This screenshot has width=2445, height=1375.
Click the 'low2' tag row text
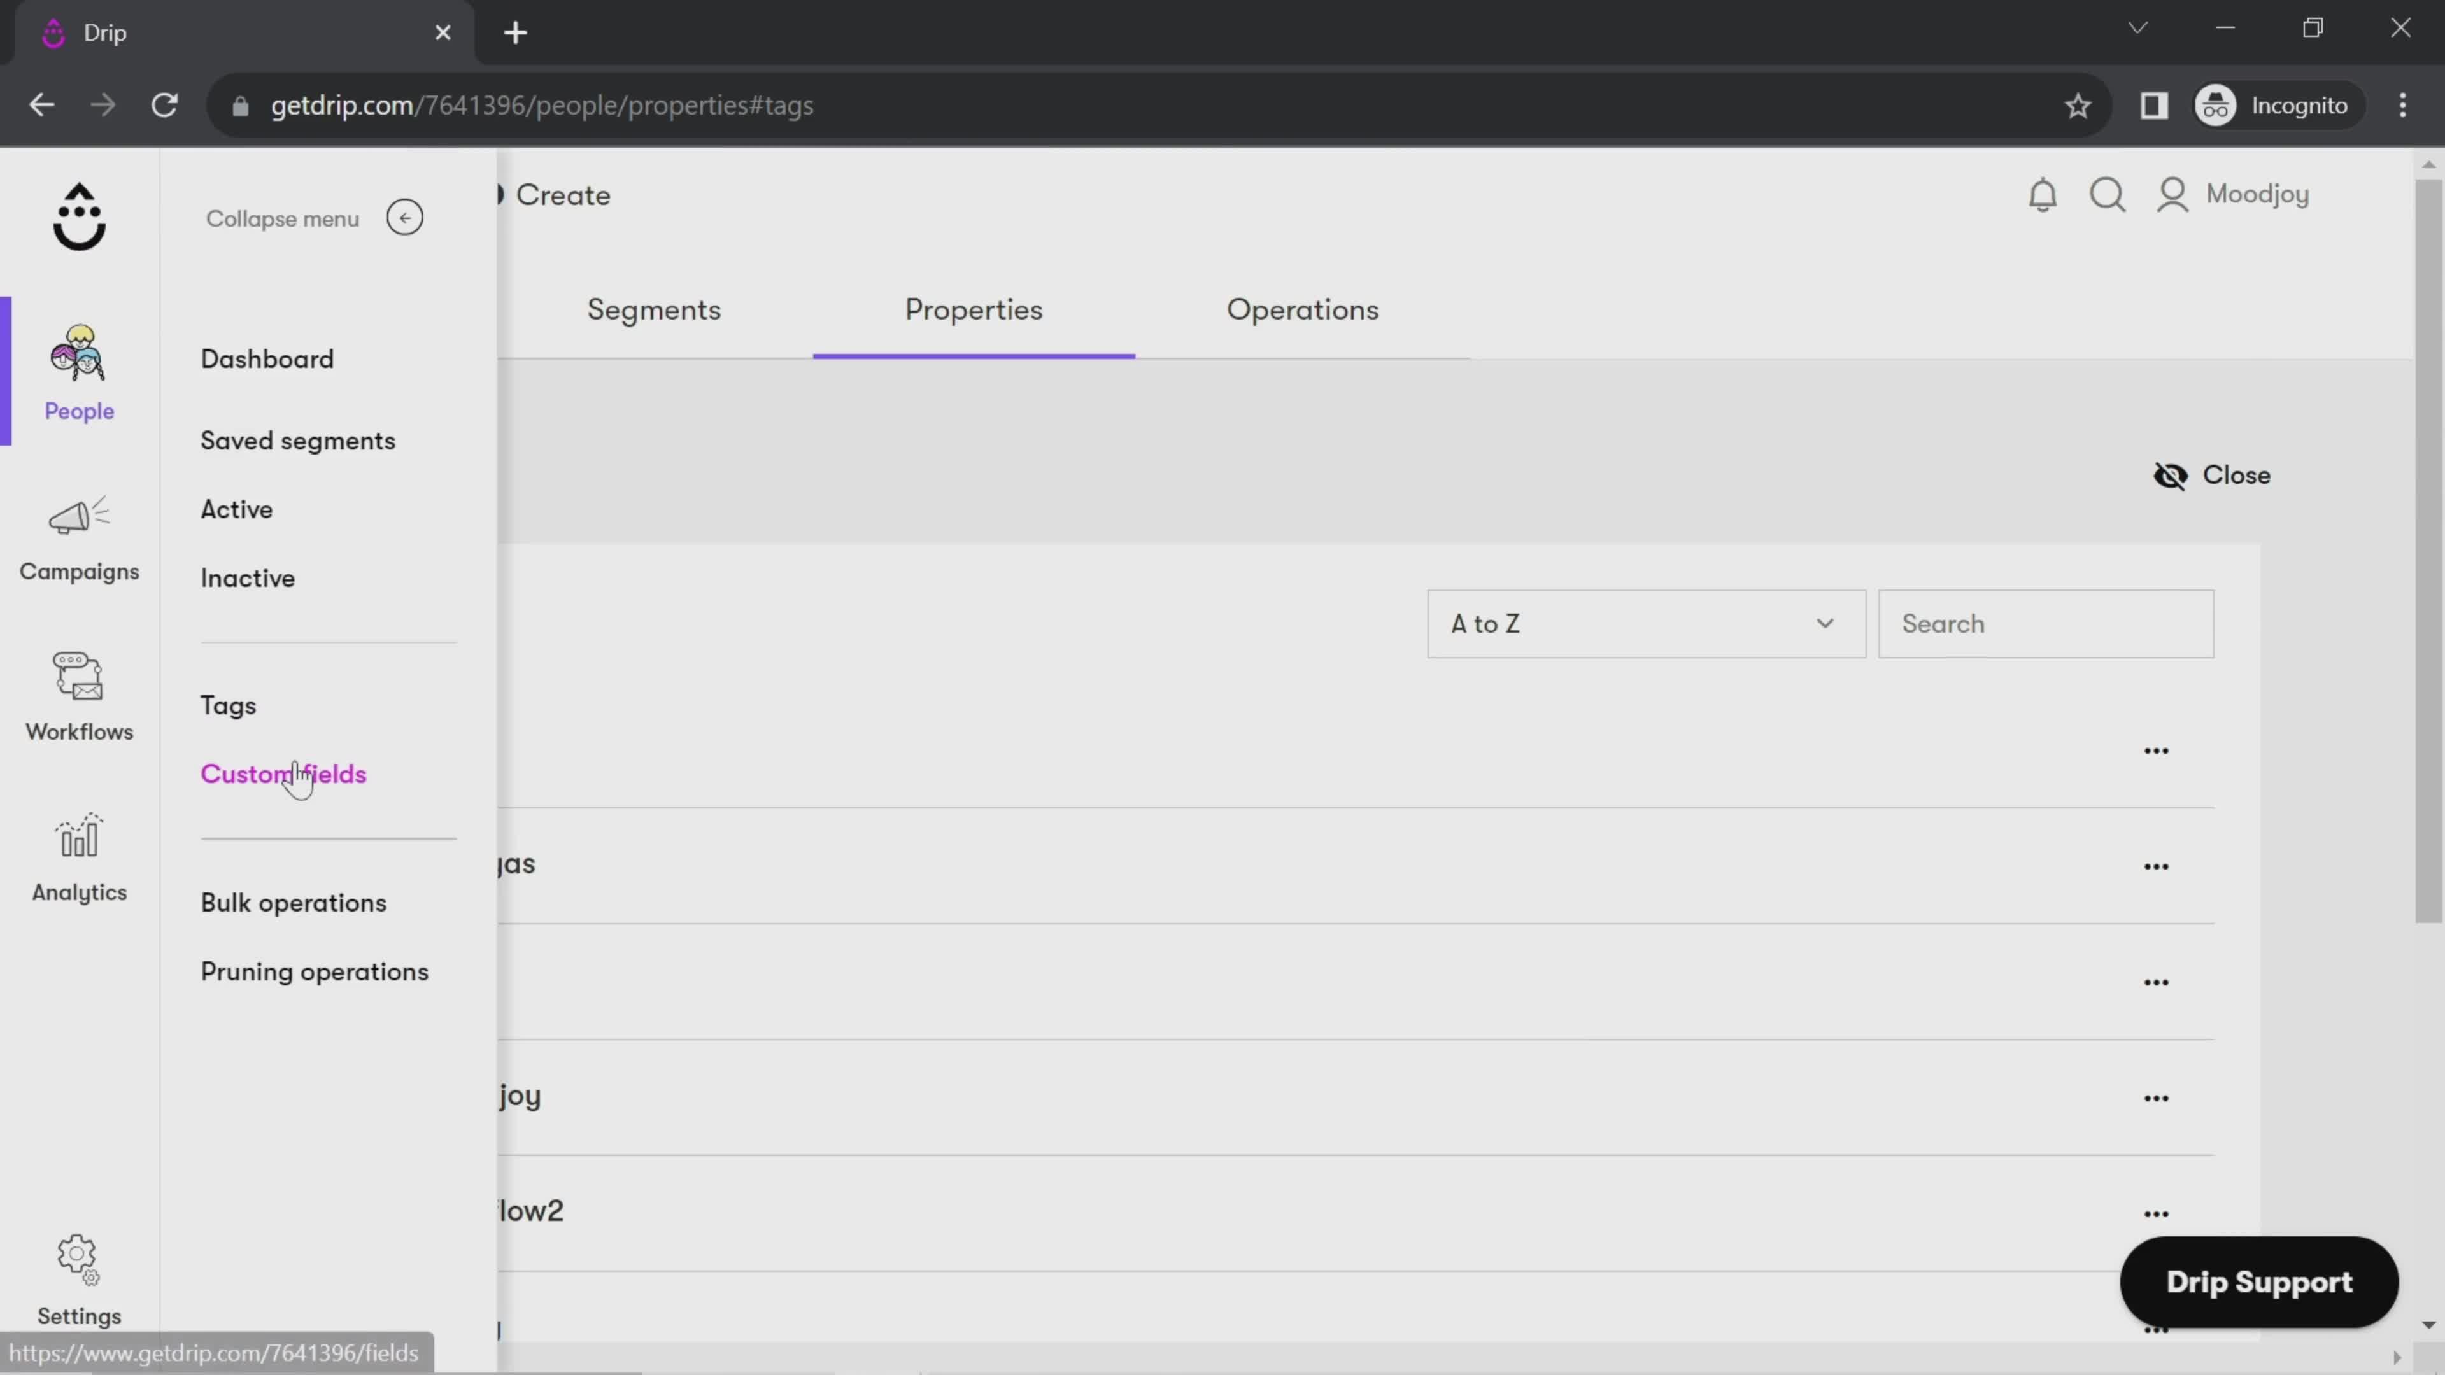tap(530, 1211)
